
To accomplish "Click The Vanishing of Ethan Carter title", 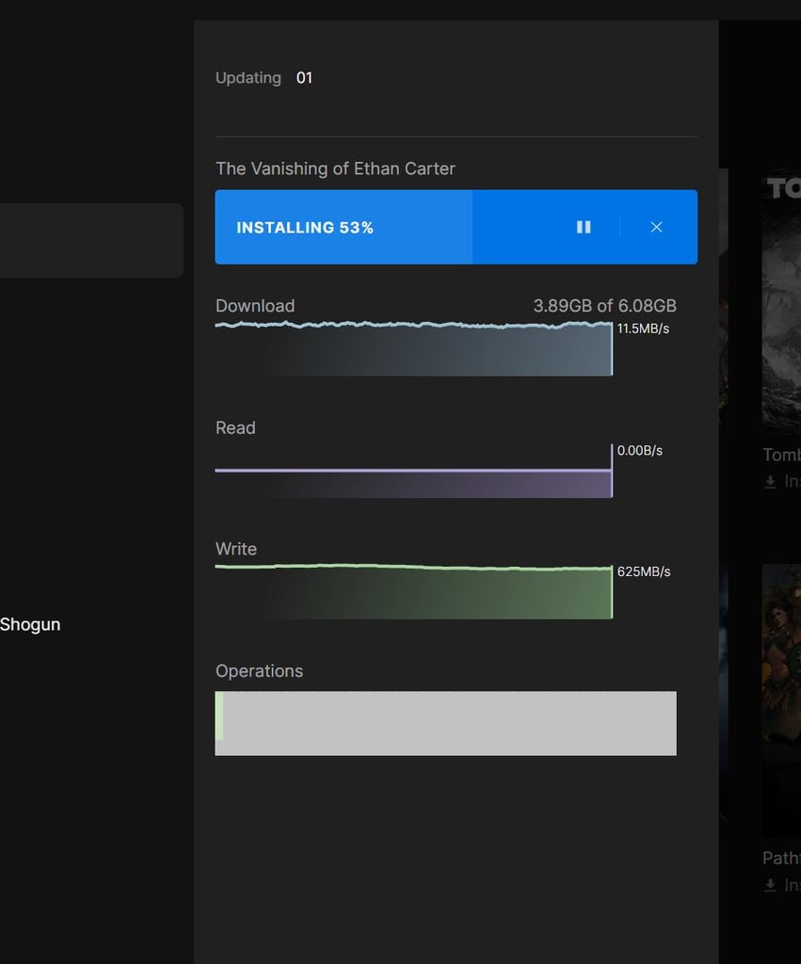I will point(335,169).
